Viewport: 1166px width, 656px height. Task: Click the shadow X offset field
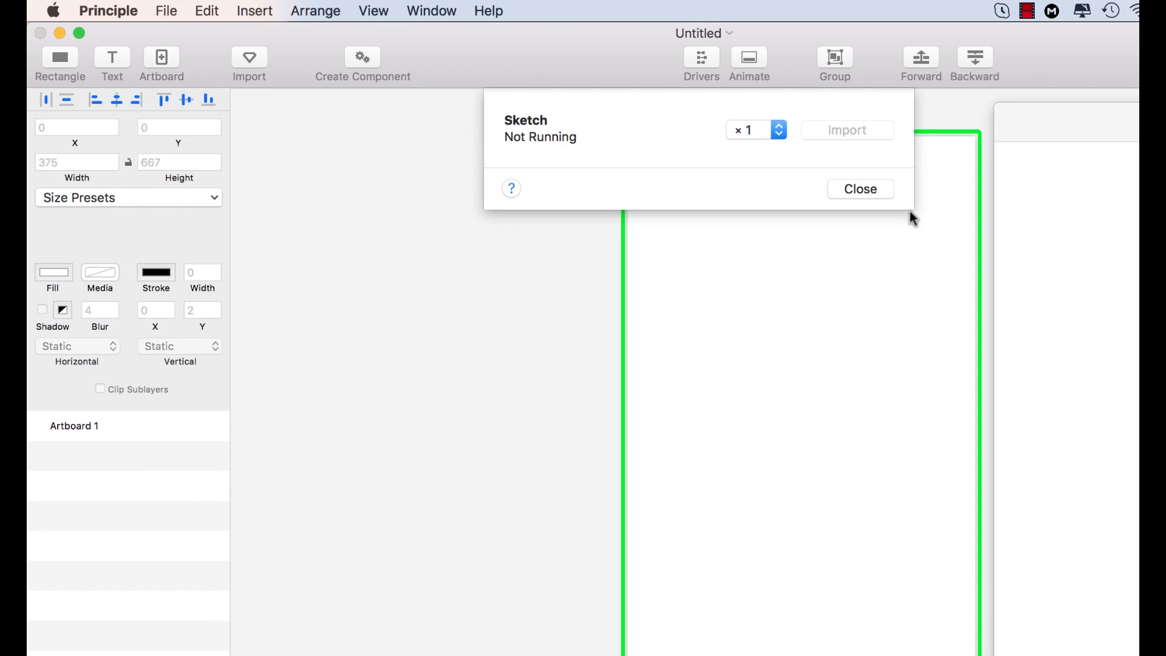pyautogui.click(x=156, y=310)
